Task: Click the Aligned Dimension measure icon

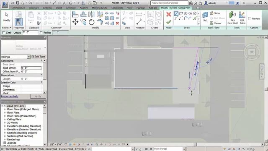Action: [139, 22]
